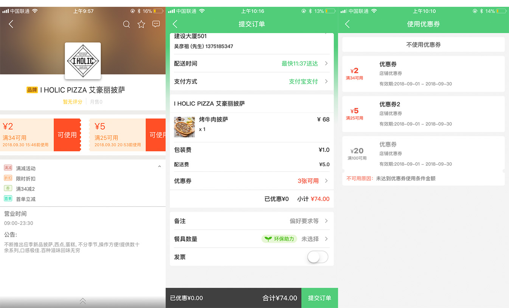509x308 pixels.
Task: Tap back arrow on 提交订单 screen
Action: (175, 24)
